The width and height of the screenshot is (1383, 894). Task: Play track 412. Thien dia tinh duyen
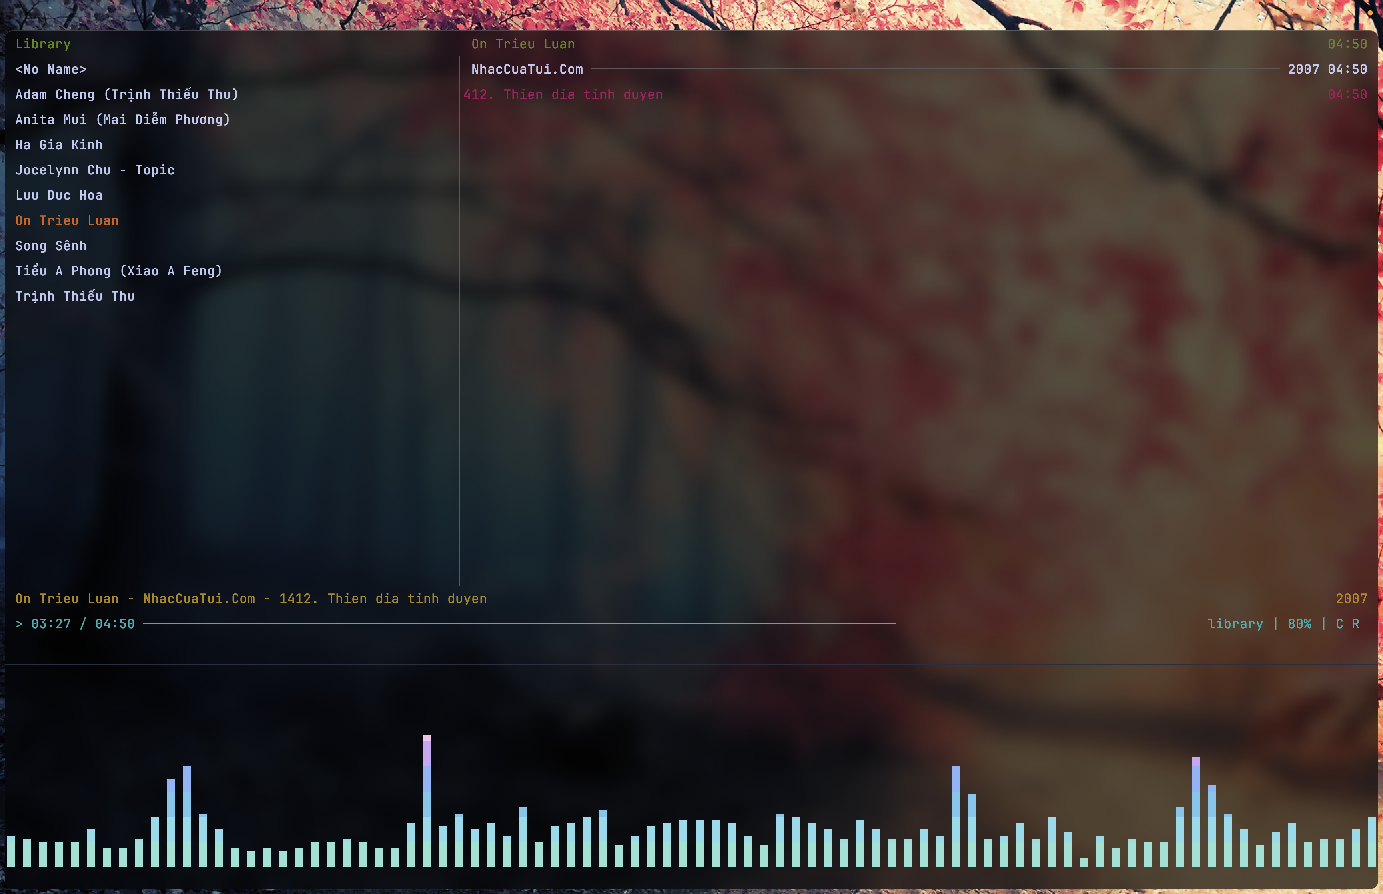[563, 94]
